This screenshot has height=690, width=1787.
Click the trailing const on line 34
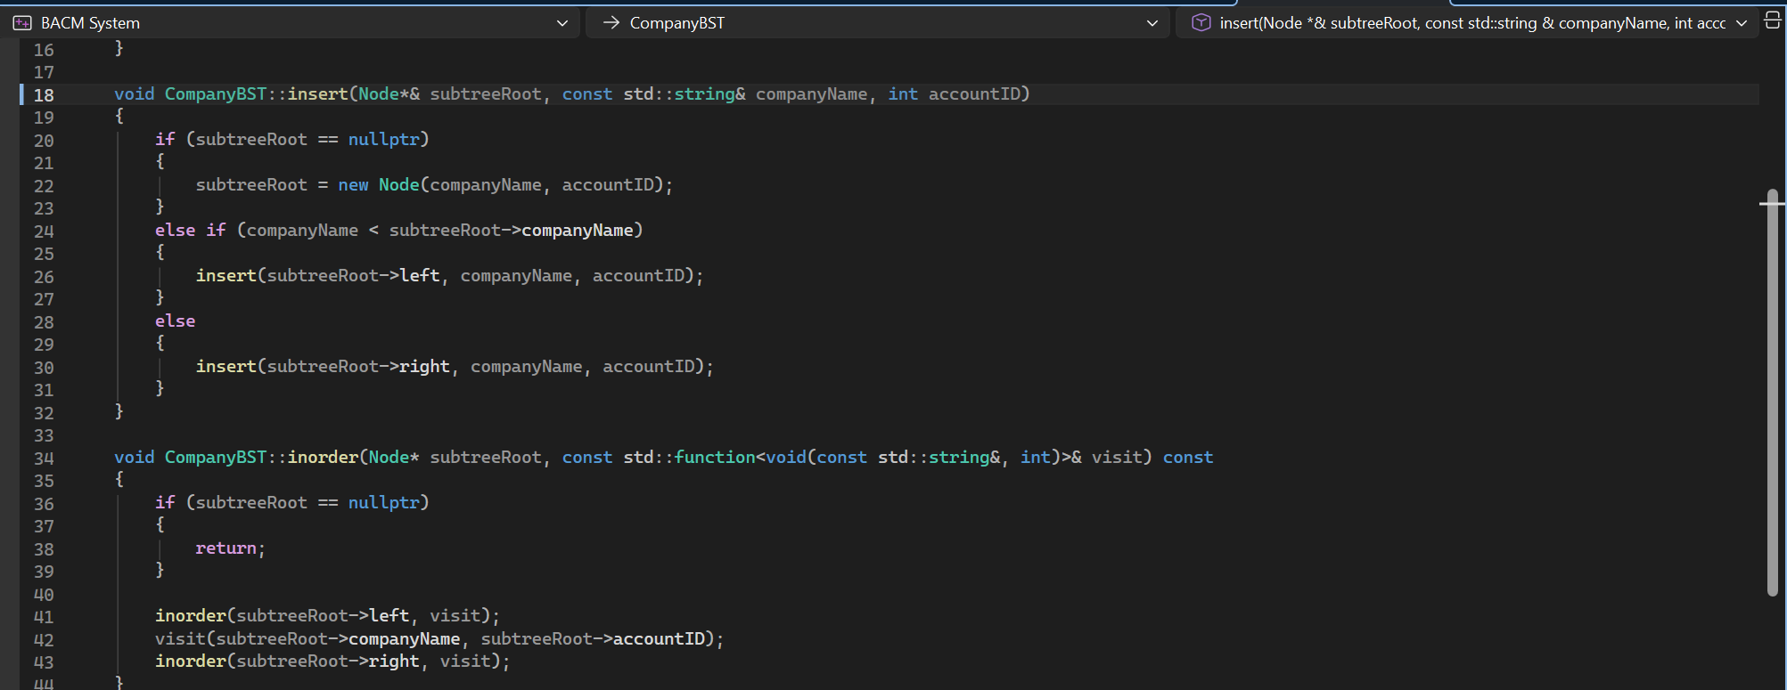click(1188, 457)
